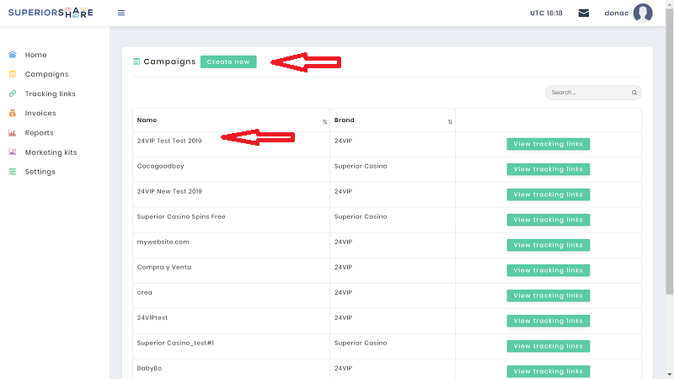Screen dimensions: 674x379
Task: View tracking links for 24VIPtest
Action: [548, 321]
